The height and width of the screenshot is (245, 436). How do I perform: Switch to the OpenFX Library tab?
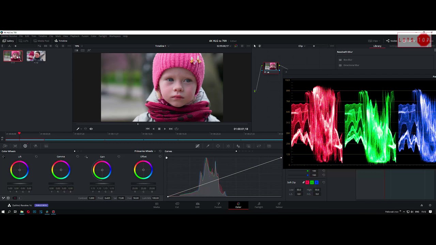377,46
